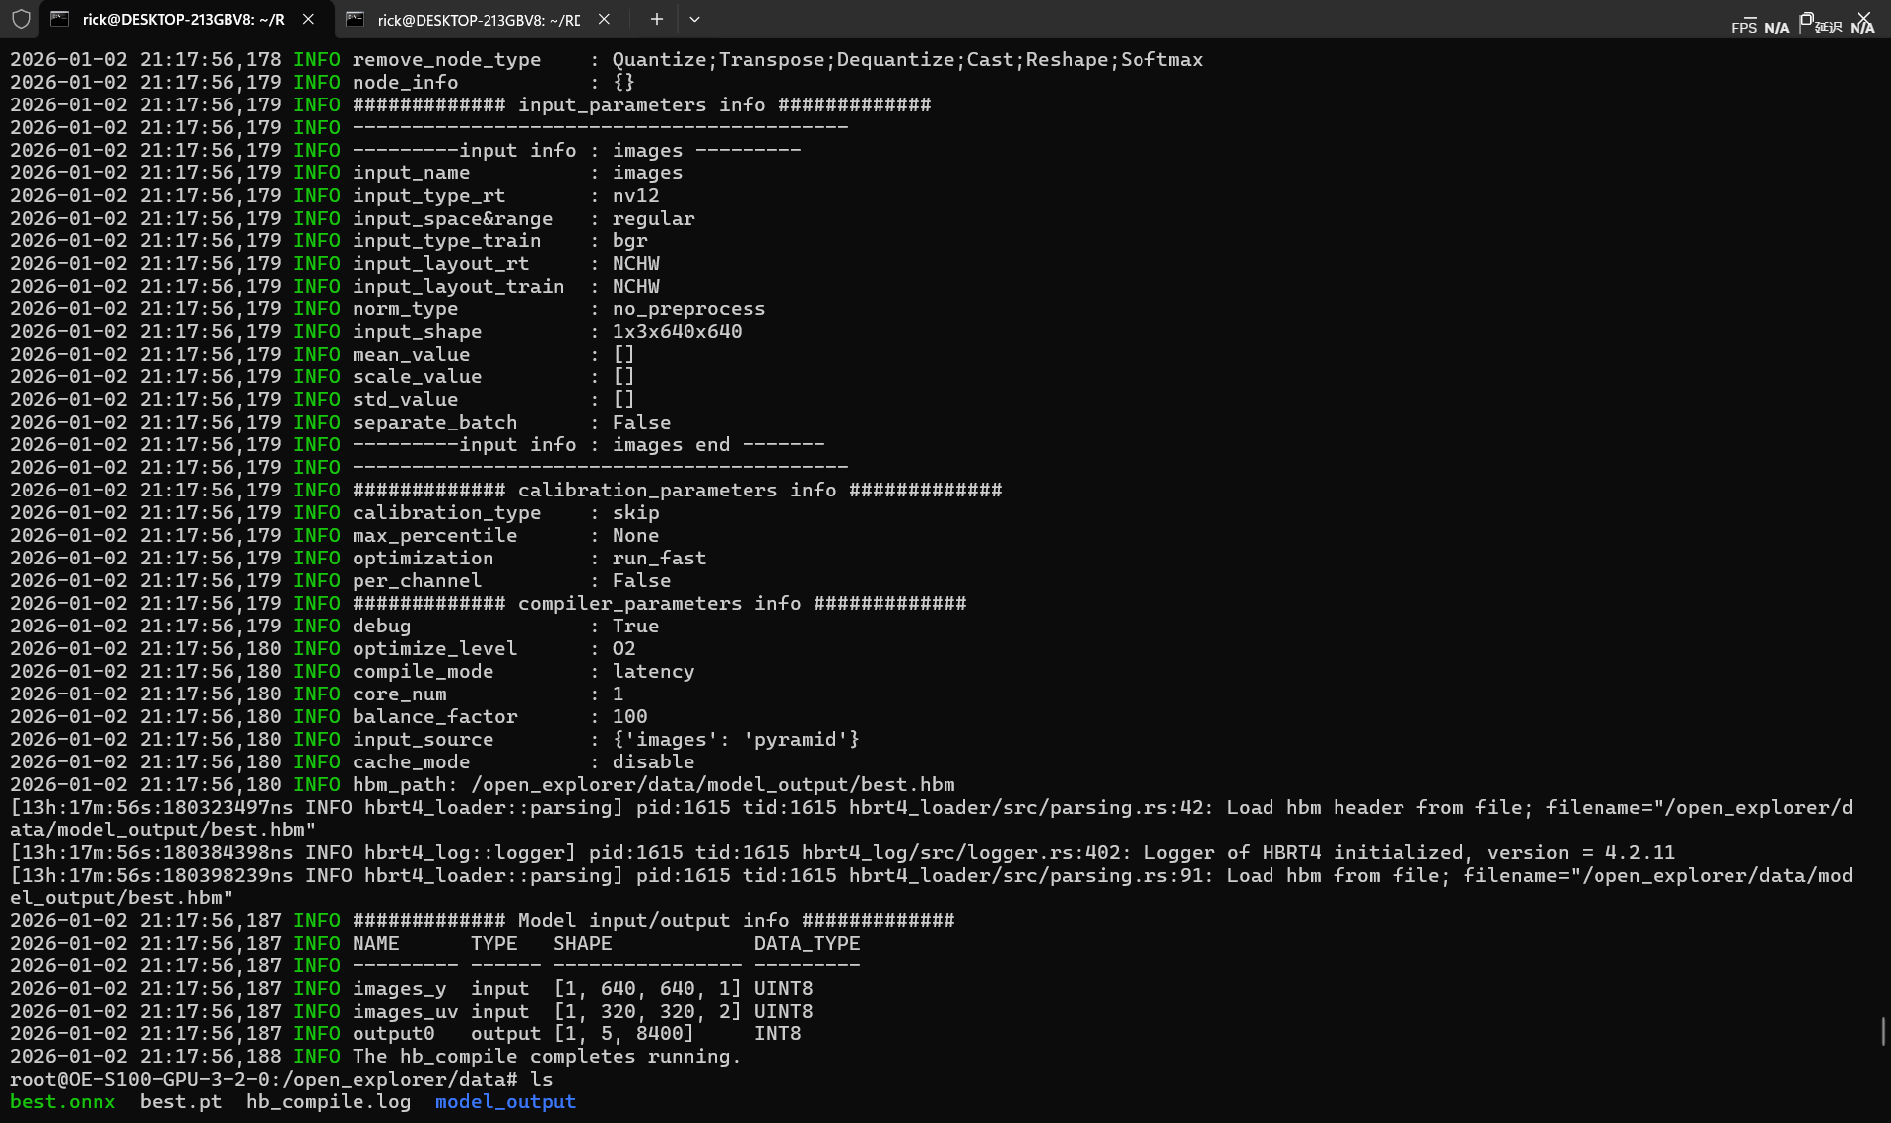Open a new tab with plus icon

pyautogui.click(x=657, y=19)
